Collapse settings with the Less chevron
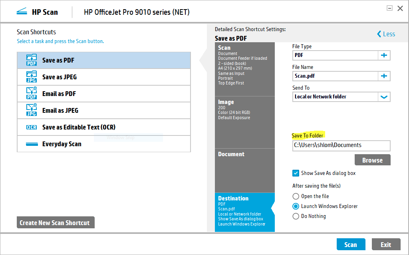The width and height of the screenshot is (409, 255). (385, 34)
